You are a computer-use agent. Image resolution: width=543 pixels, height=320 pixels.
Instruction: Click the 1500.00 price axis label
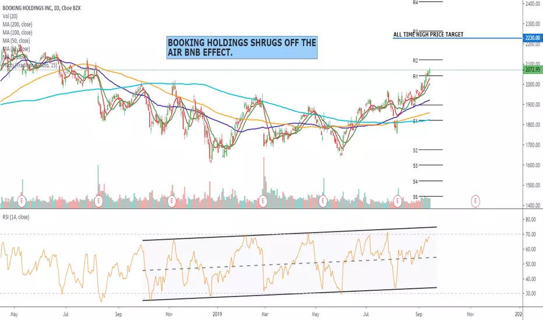(x=533, y=186)
